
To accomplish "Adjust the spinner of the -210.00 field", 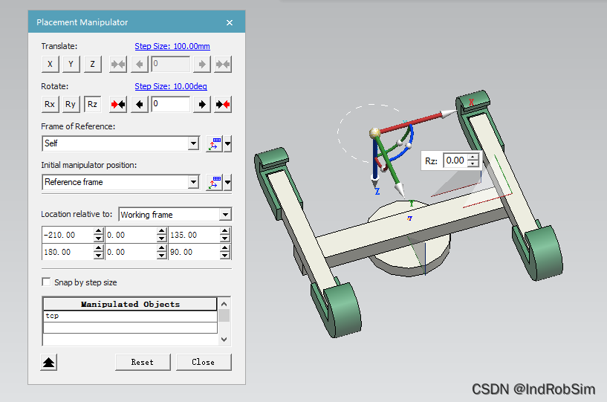I will 98,235.
